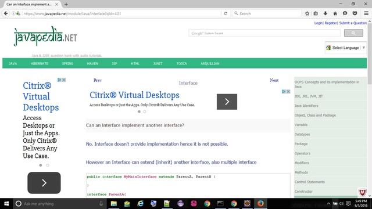Image resolution: width=372 pixels, height=209 pixels.
Task: Click javapedia.NET logo
Action: [45, 36]
